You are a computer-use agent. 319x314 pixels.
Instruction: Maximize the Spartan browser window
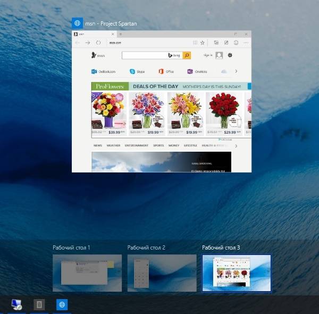236,34
